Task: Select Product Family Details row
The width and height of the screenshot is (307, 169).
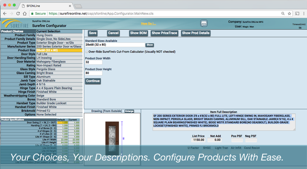Action: (x=42, y=39)
